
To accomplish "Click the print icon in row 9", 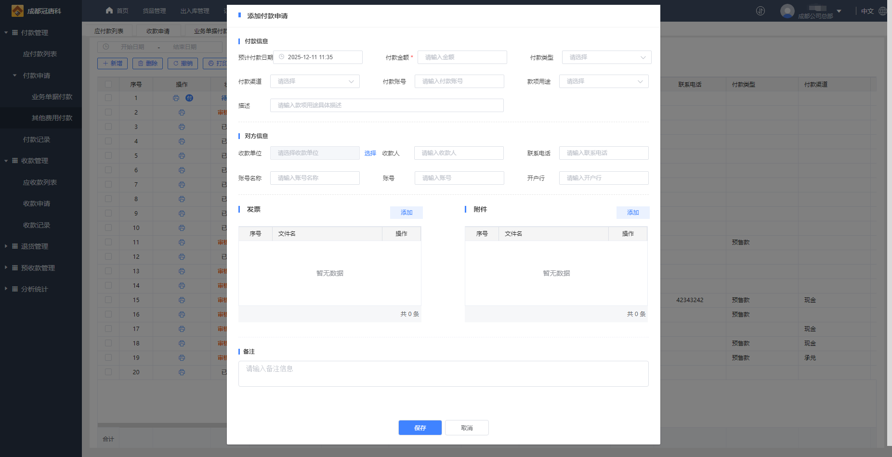I will coord(182,214).
